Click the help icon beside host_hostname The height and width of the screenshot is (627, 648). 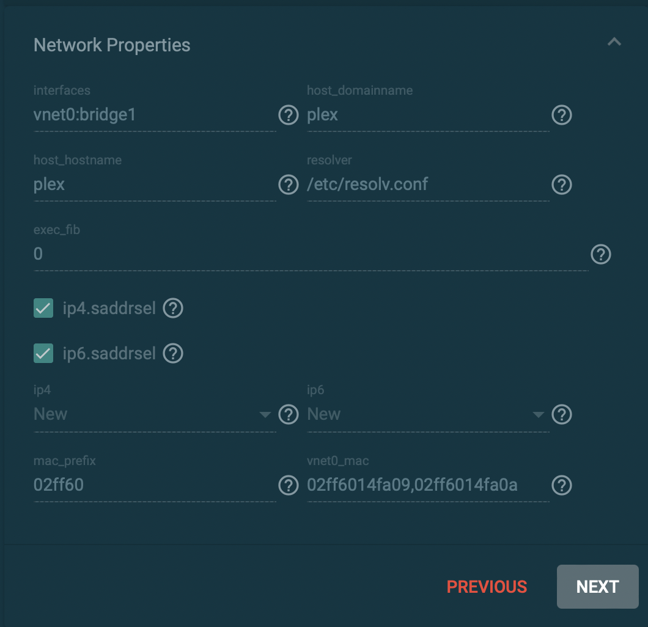288,185
